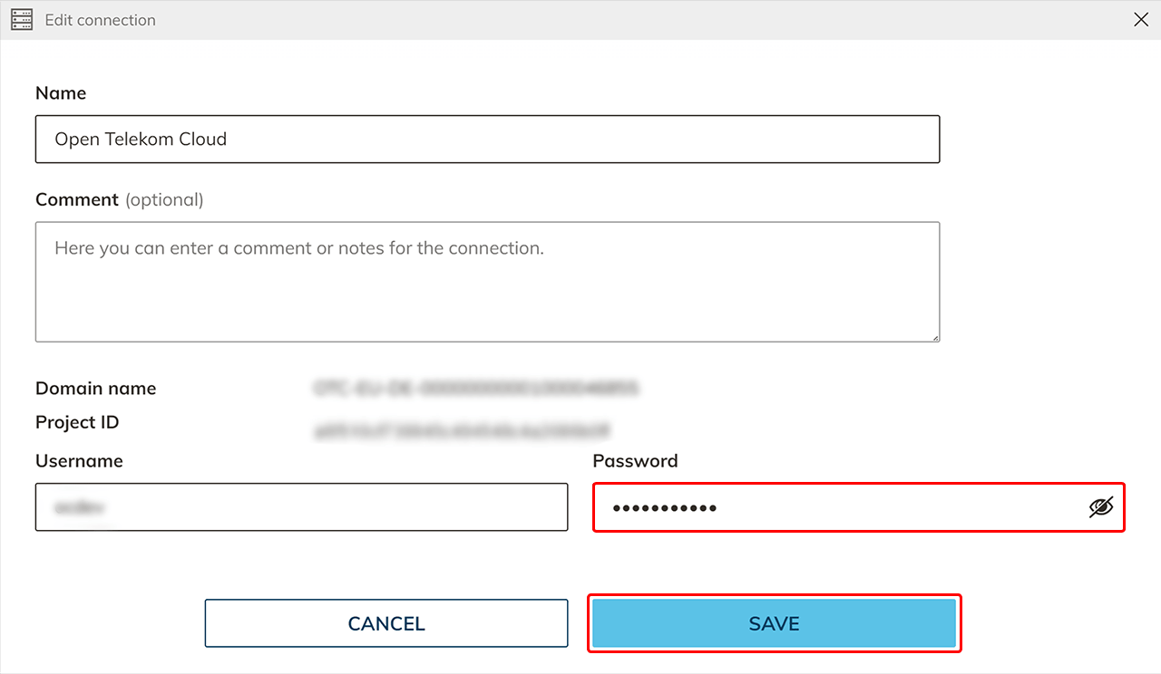Close the Edit connection dialog
This screenshot has height=674, width=1161.
1141,20
